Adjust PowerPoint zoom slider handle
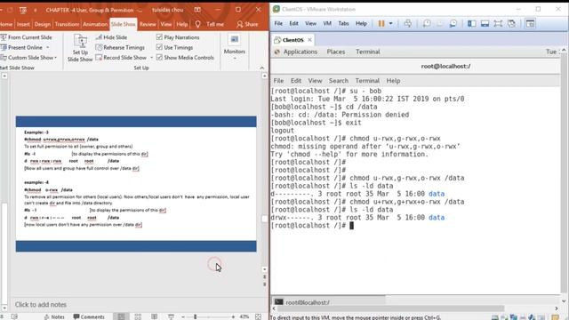The image size is (569, 320). (x=196, y=316)
